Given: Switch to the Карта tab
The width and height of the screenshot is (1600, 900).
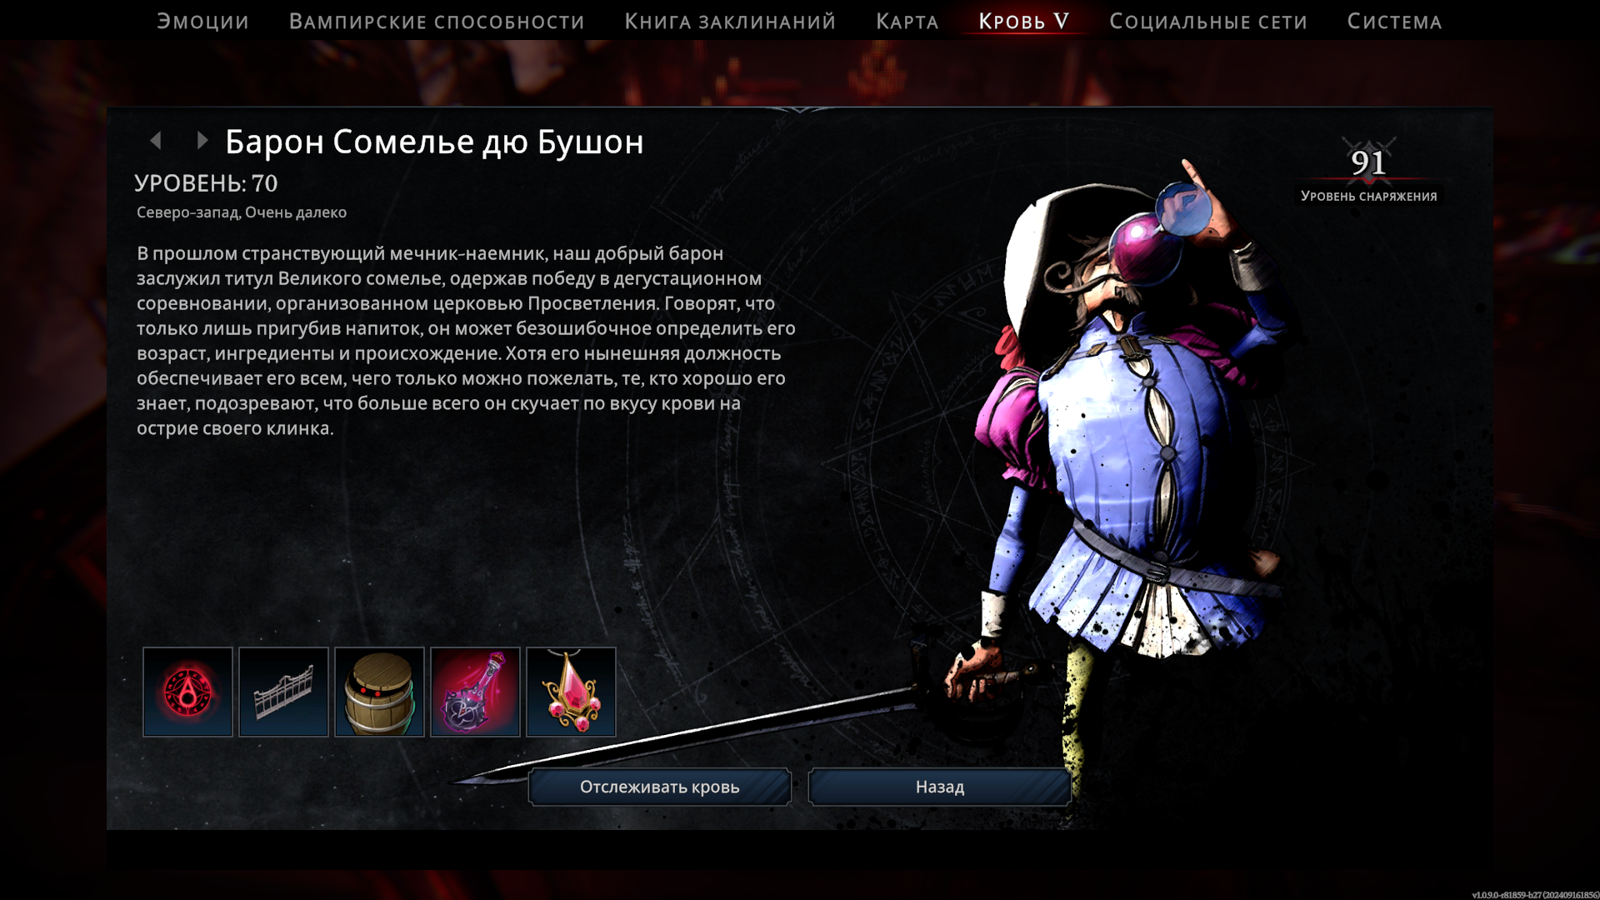Looking at the screenshot, I should point(907,22).
